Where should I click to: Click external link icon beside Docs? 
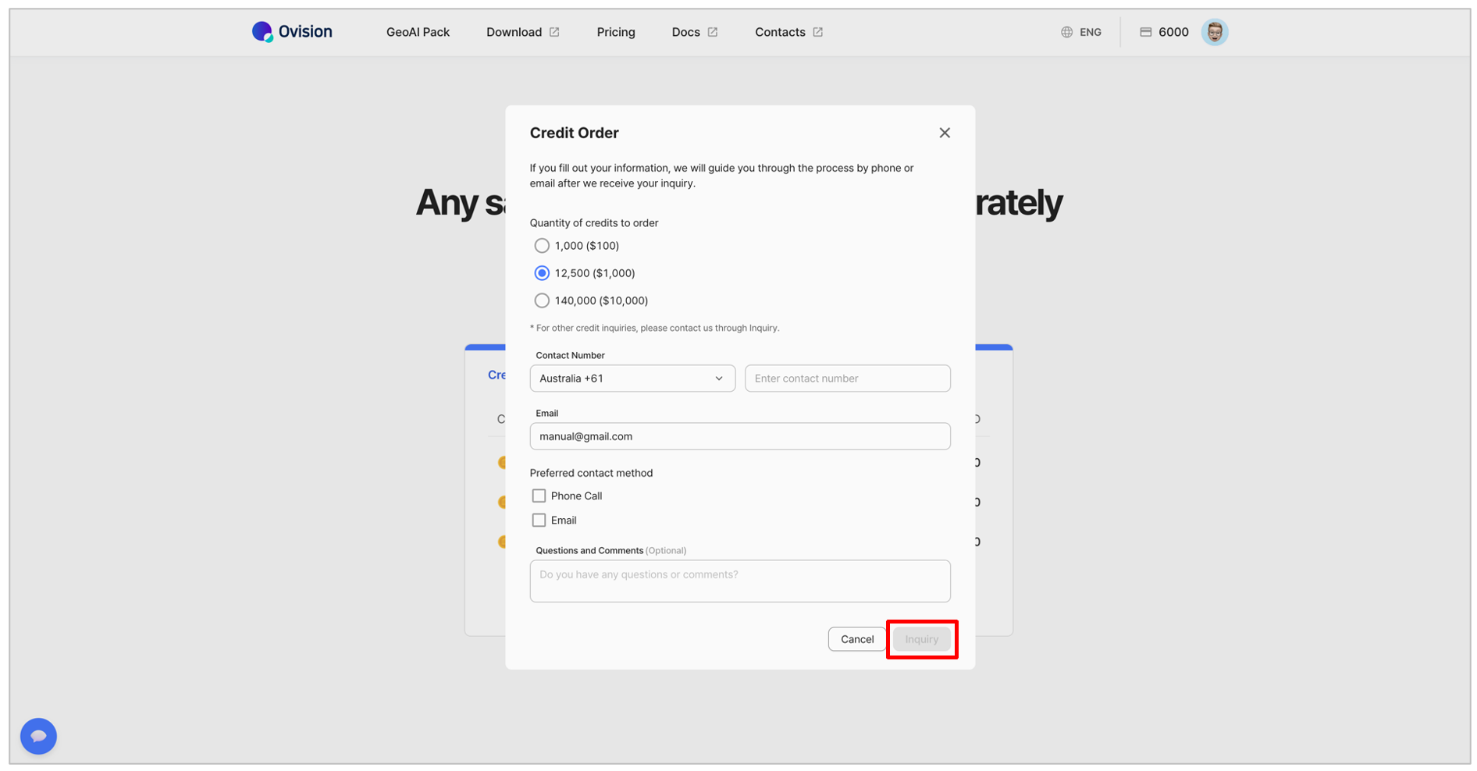(x=713, y=32)
